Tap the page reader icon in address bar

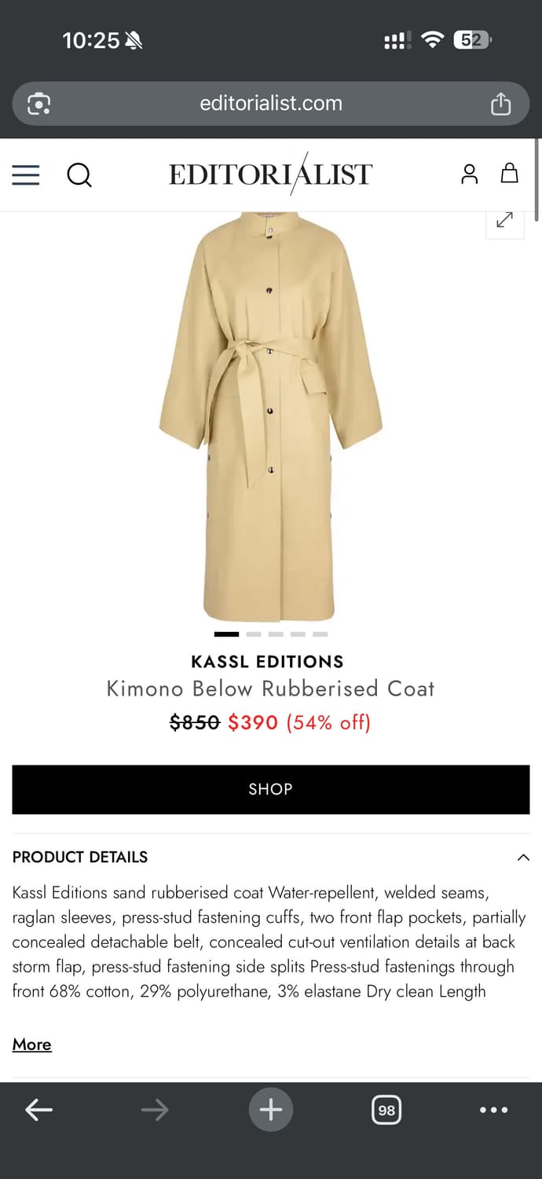(38, 104)
